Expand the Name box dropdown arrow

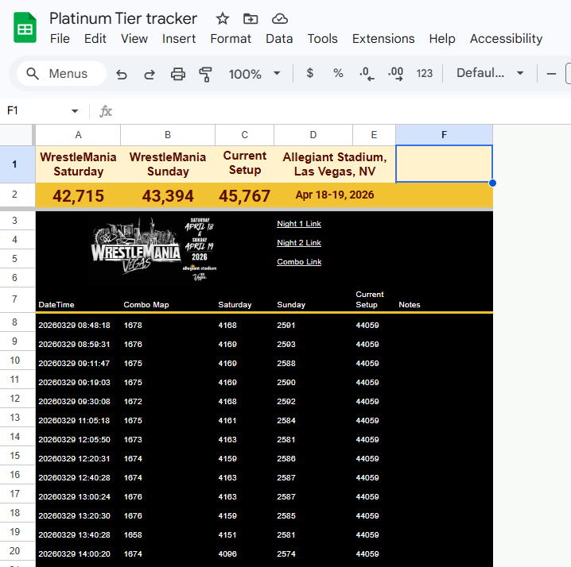[x=75, y=111]
